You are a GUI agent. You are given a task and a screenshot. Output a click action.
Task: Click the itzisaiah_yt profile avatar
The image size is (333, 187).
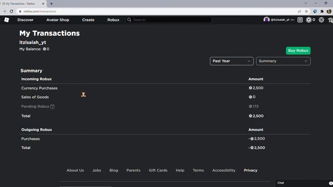tap(266, 20)
